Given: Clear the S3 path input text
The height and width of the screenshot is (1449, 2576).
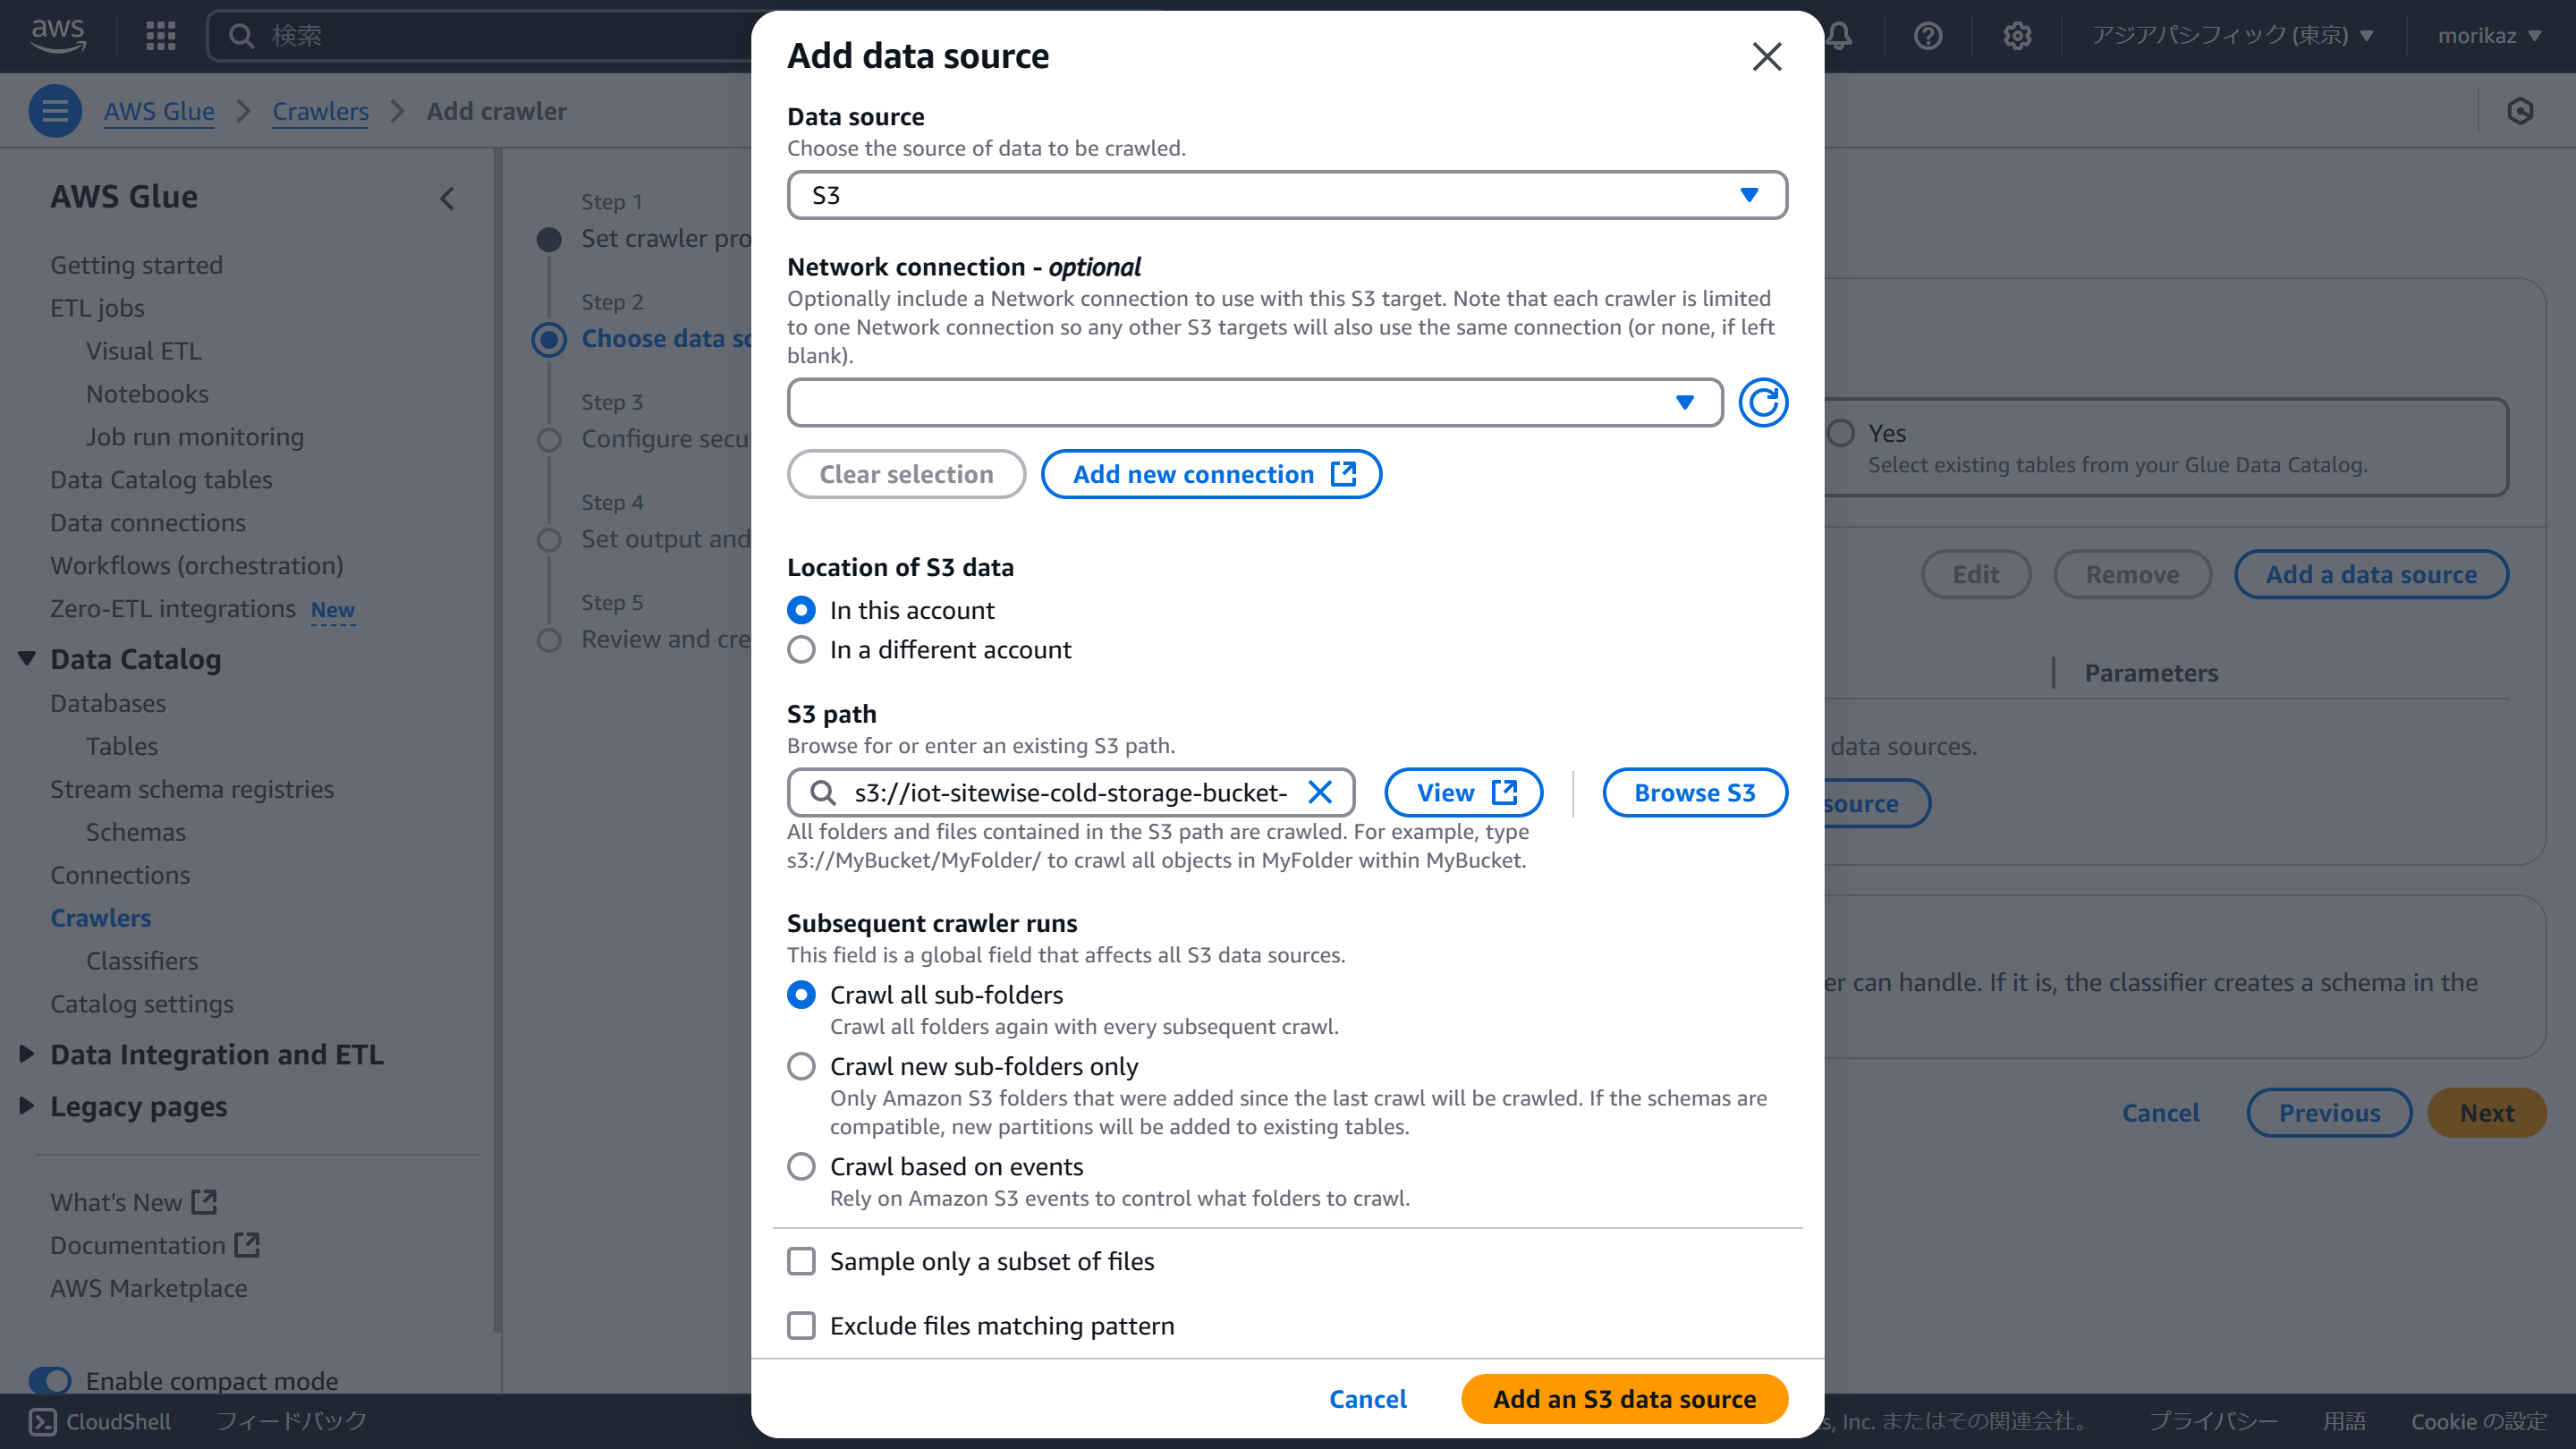Looking at the screenshot, I should pyautogui.click(x=1320, y=792).
